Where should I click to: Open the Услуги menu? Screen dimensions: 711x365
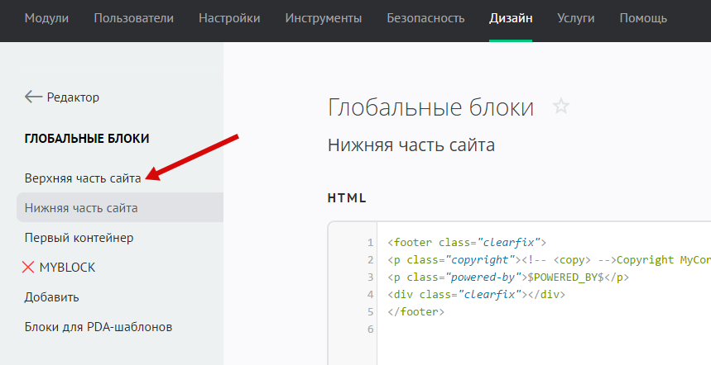(x=576, y=18)
